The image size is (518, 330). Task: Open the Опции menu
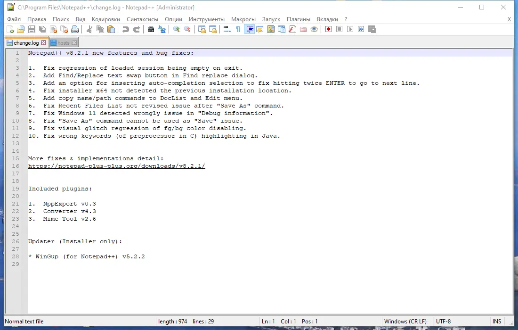(173, 19)
